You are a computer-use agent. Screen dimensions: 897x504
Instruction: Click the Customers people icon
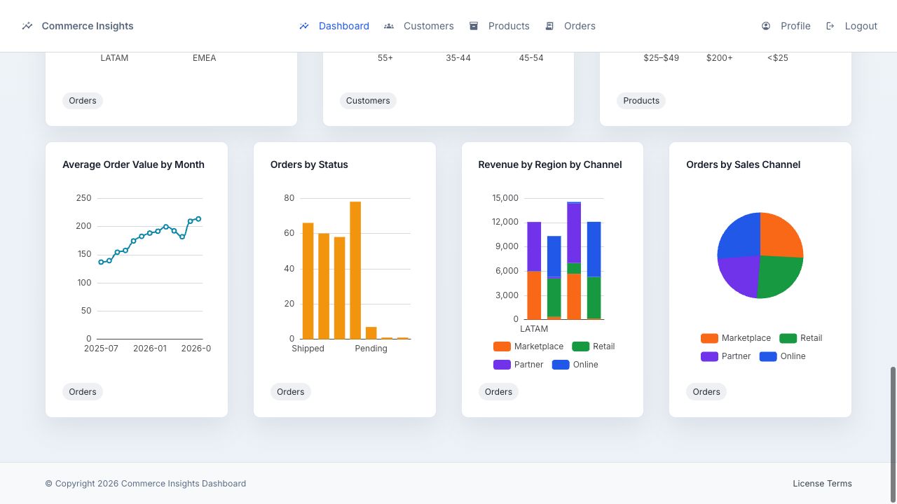[x=389, y=26]
